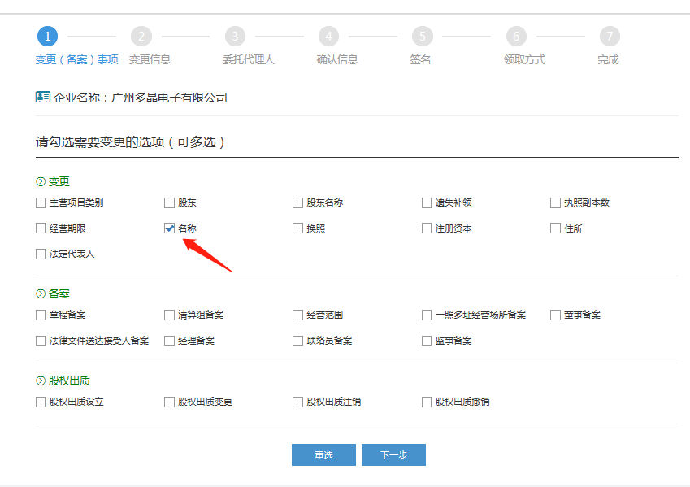
Task: Select the 经营范围 option
Action: click(297, 315)
